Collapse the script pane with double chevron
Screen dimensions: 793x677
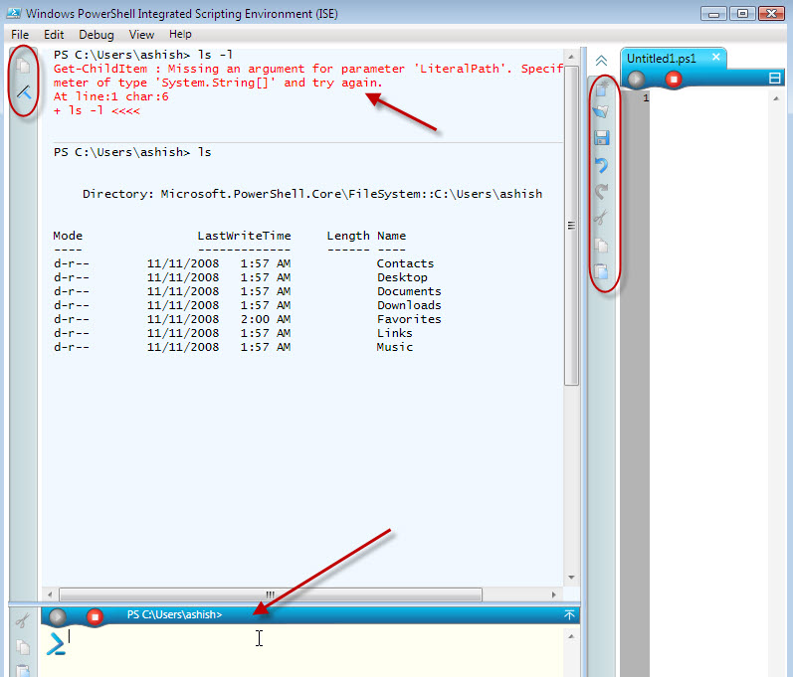click(601, 61)
